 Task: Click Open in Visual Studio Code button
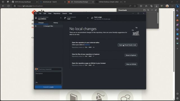pyautogui.click(x=127, y=45)
